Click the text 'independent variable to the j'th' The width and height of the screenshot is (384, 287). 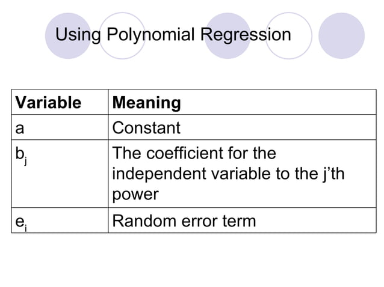(232, 175)
